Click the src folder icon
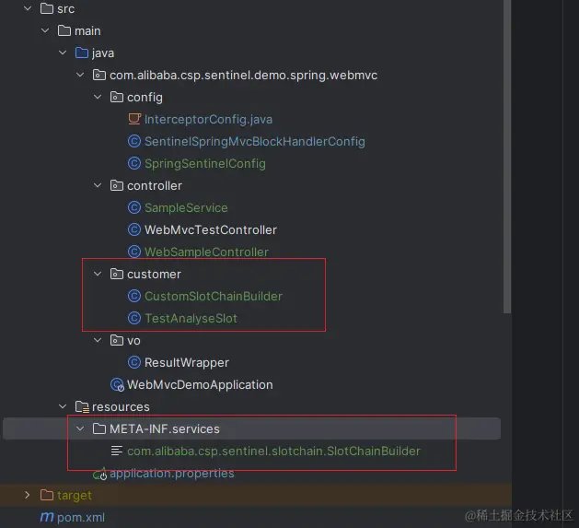Screen dimensions: 579x528 [x=47, y=8]
